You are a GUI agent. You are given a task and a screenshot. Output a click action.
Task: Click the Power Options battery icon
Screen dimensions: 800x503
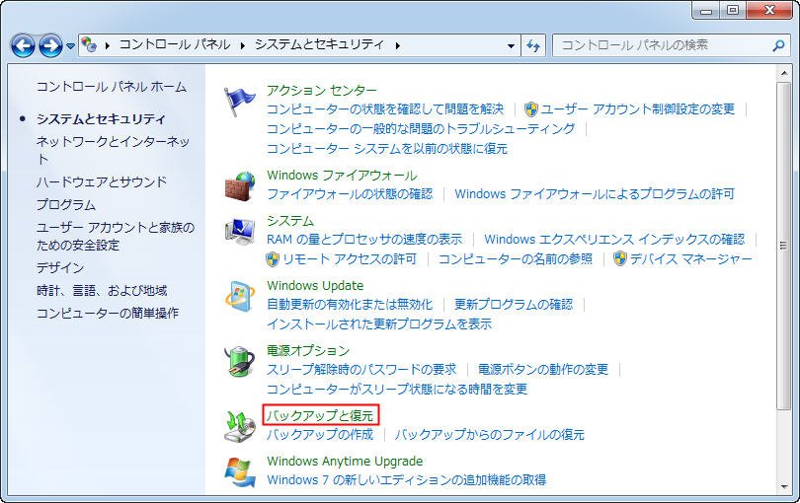point(240,361)
